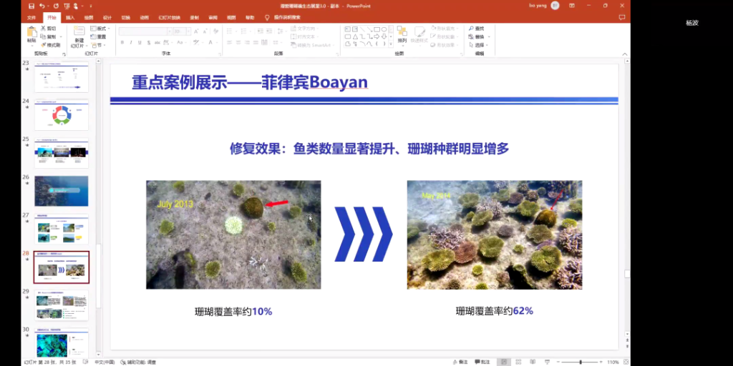
Task: Start Slide Show from status bar
Action: [547, 362]
